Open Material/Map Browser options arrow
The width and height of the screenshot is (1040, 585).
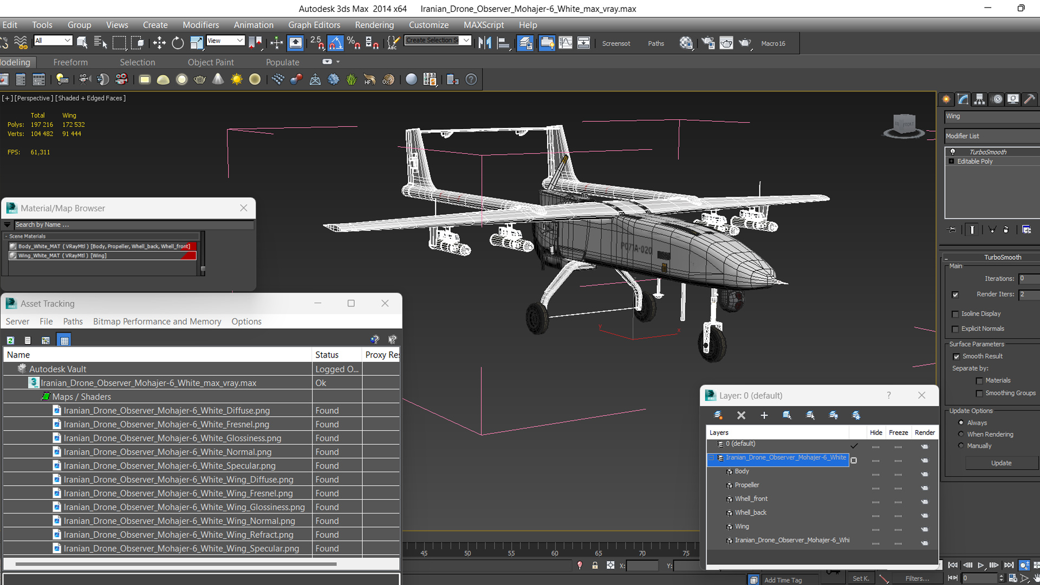click(7, 224)
